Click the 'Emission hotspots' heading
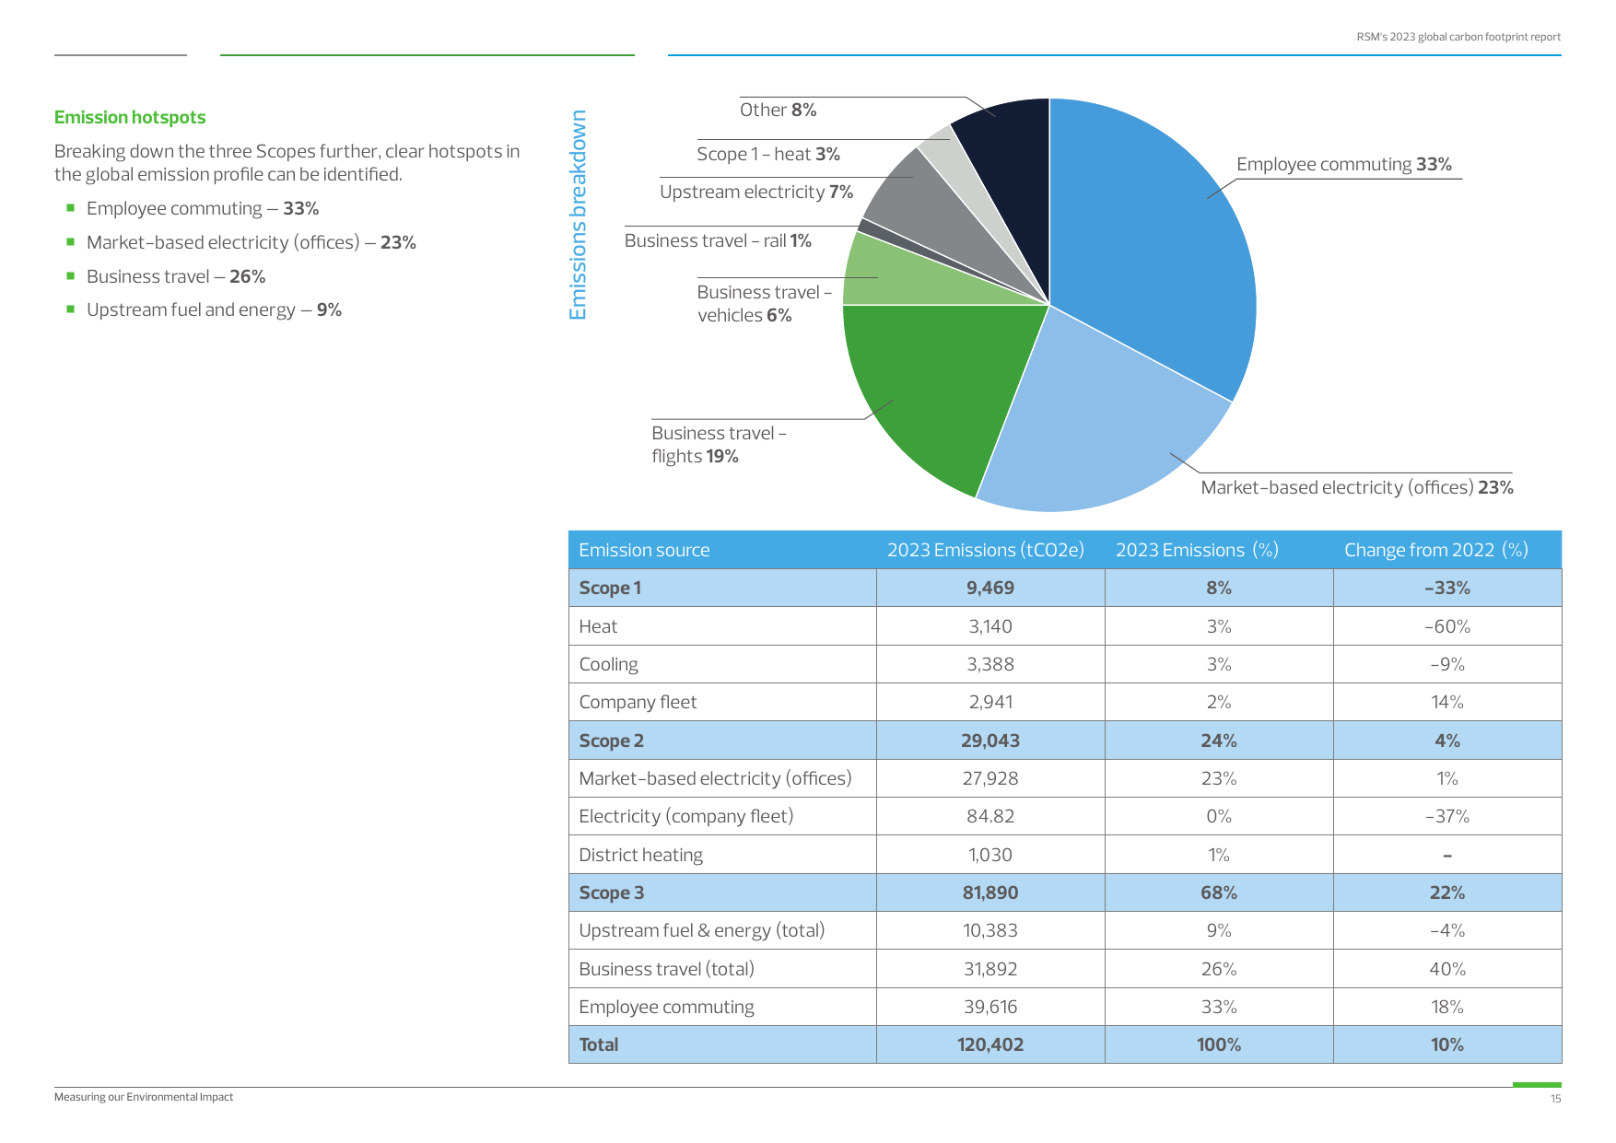Screen dimensions: 1616x1143 click(130, 117)
